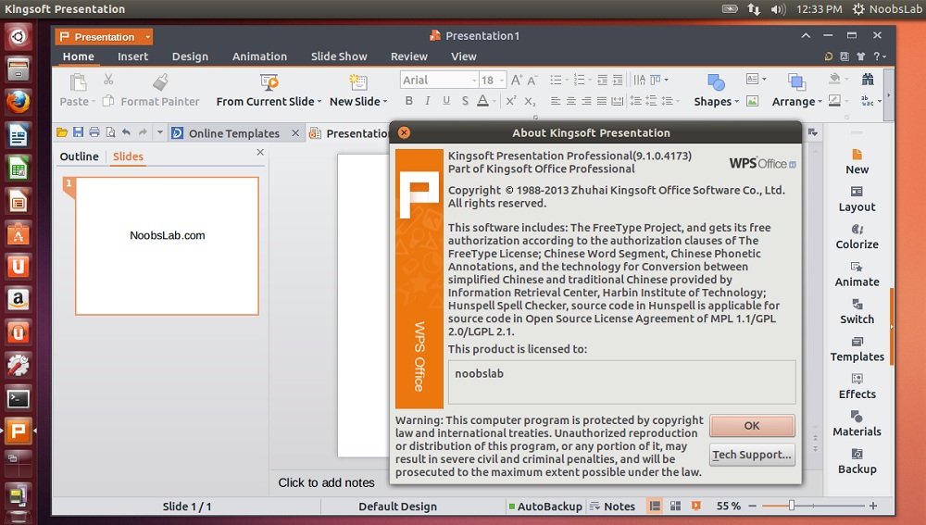Click the New icon in side panel

[x=857, y=154]
